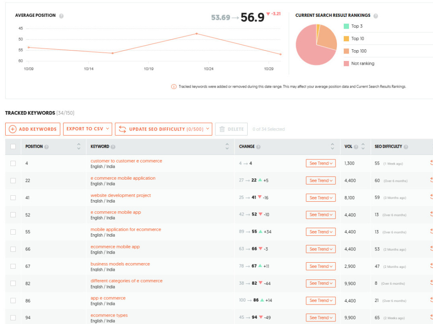Open 'customer to customer e commerce' keyword link
Screen dimensions: 433x324
point(126,161)
